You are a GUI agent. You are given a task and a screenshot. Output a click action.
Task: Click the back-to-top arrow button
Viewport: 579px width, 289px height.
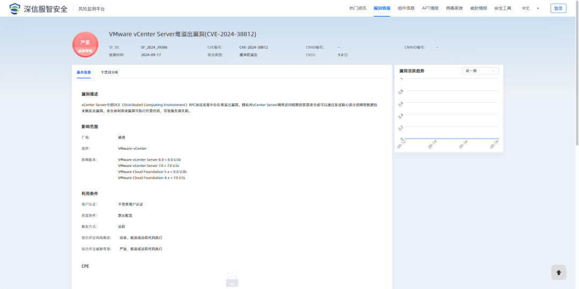558,272
